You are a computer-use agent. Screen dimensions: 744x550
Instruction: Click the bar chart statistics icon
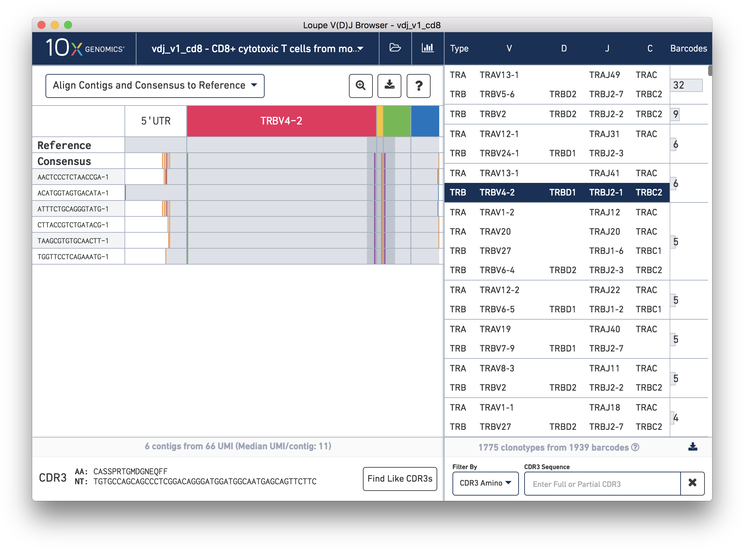[x=428, y=48]
